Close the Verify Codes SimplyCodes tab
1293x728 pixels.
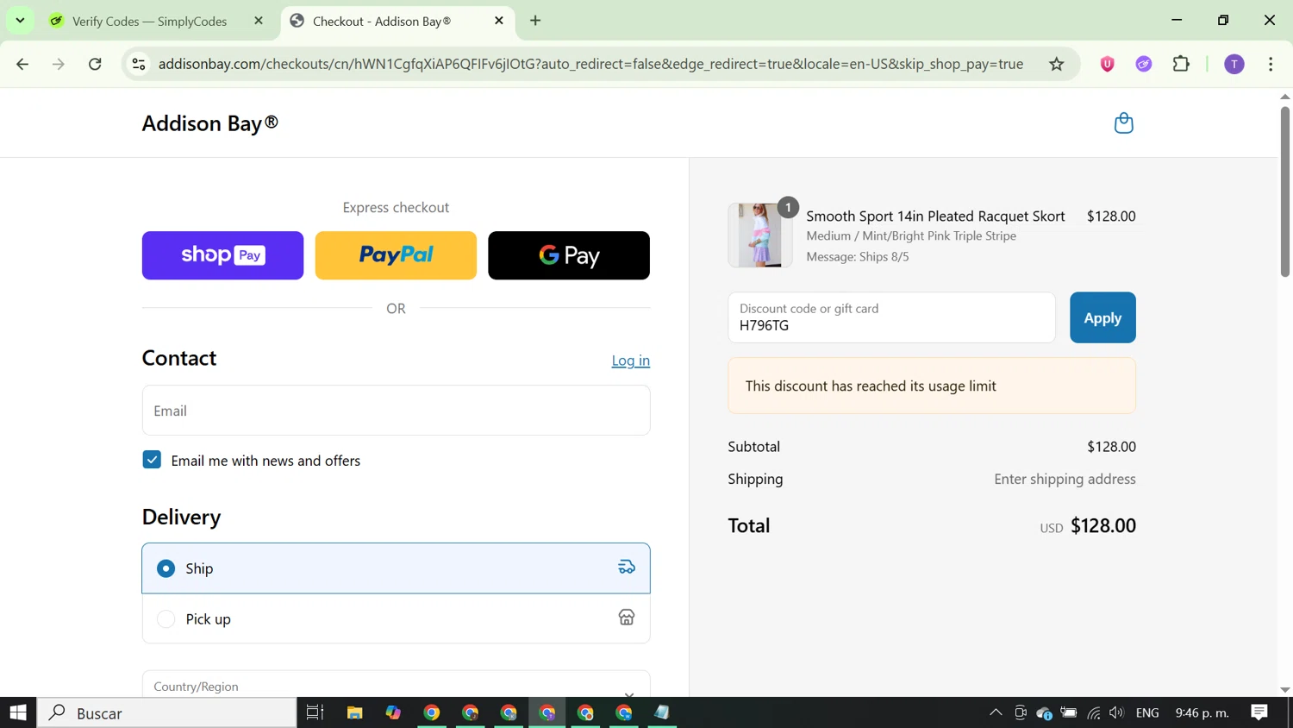(259, 21)
